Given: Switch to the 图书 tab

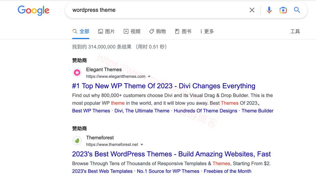Looking at the screenshot, I should [183, 31].
